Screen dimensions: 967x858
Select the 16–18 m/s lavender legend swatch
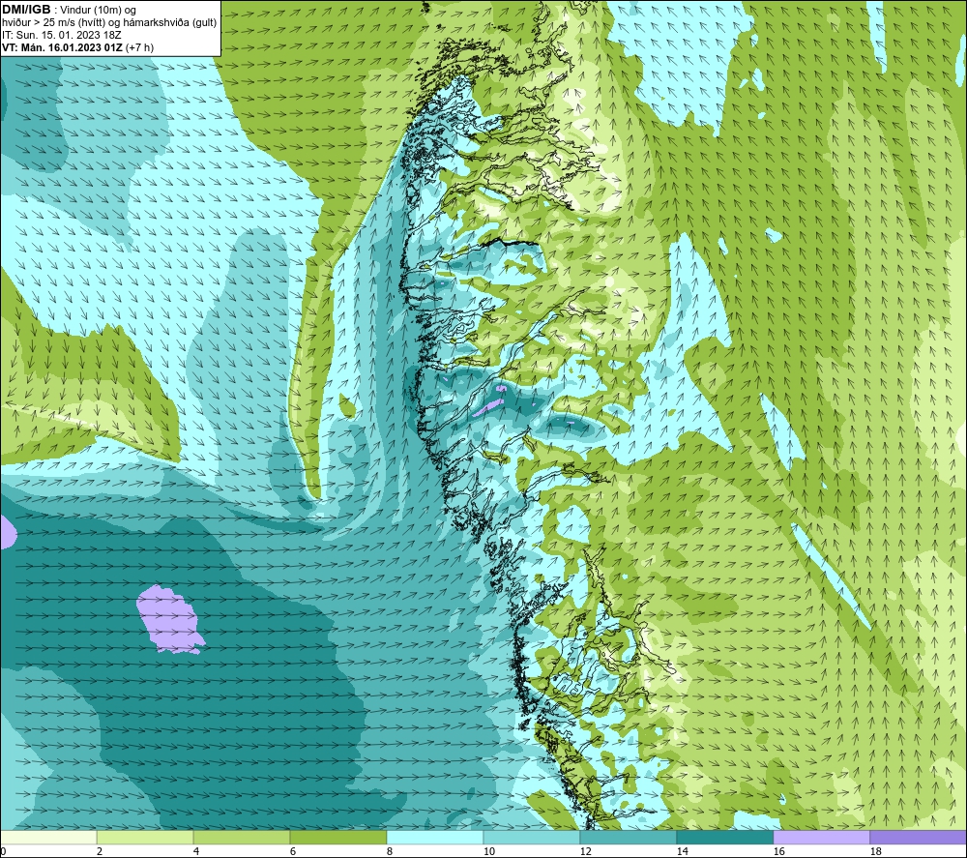821,837
